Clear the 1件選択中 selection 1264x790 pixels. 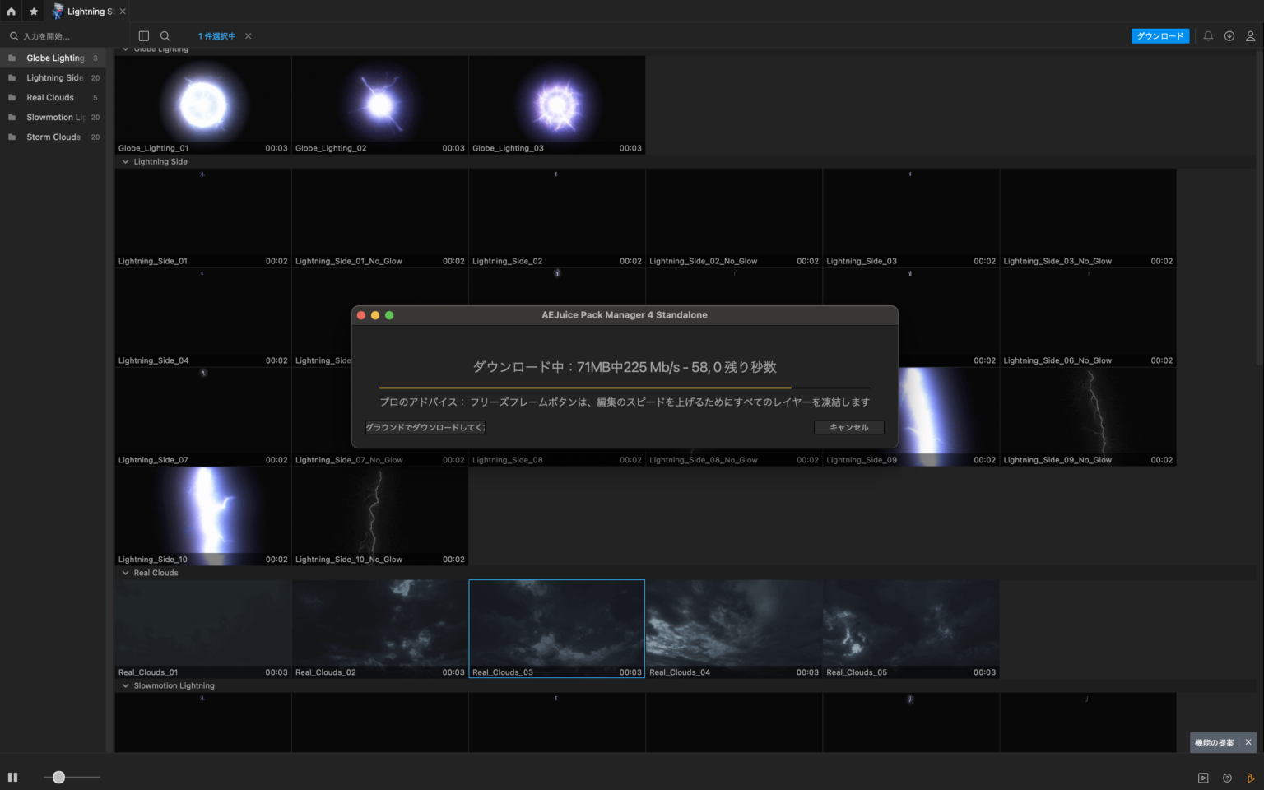tap(249, 36)
